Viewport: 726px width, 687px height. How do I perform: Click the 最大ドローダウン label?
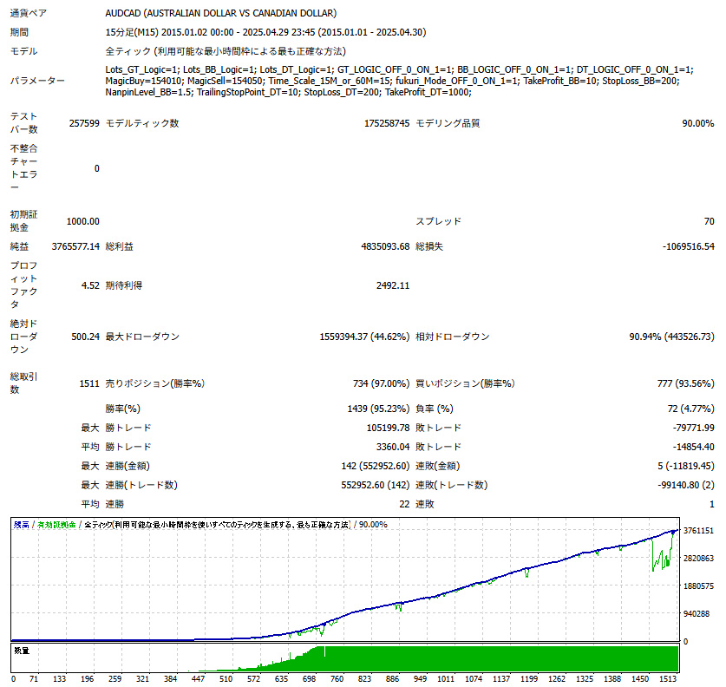tap(142, 337)
